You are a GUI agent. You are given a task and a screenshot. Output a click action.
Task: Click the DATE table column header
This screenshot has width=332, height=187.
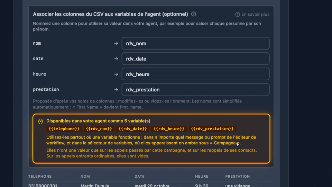coord(139,176)
